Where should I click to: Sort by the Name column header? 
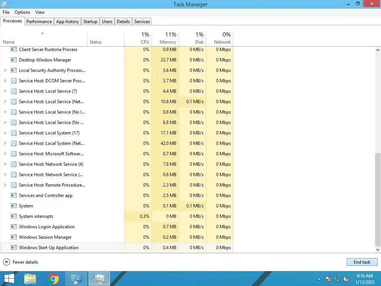44,38
